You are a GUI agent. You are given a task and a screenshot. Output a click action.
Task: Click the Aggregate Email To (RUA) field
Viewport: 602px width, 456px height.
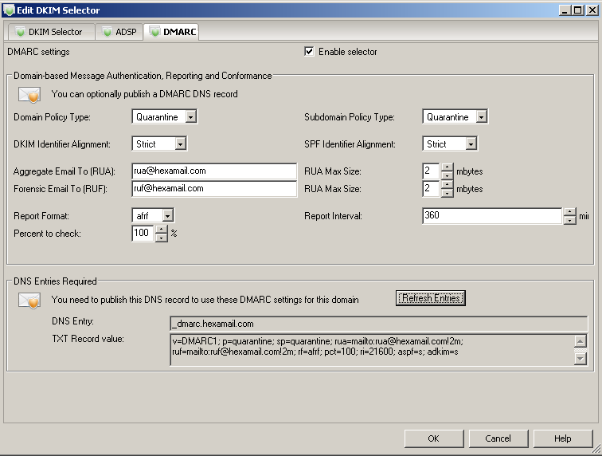[x=214, y=171]
